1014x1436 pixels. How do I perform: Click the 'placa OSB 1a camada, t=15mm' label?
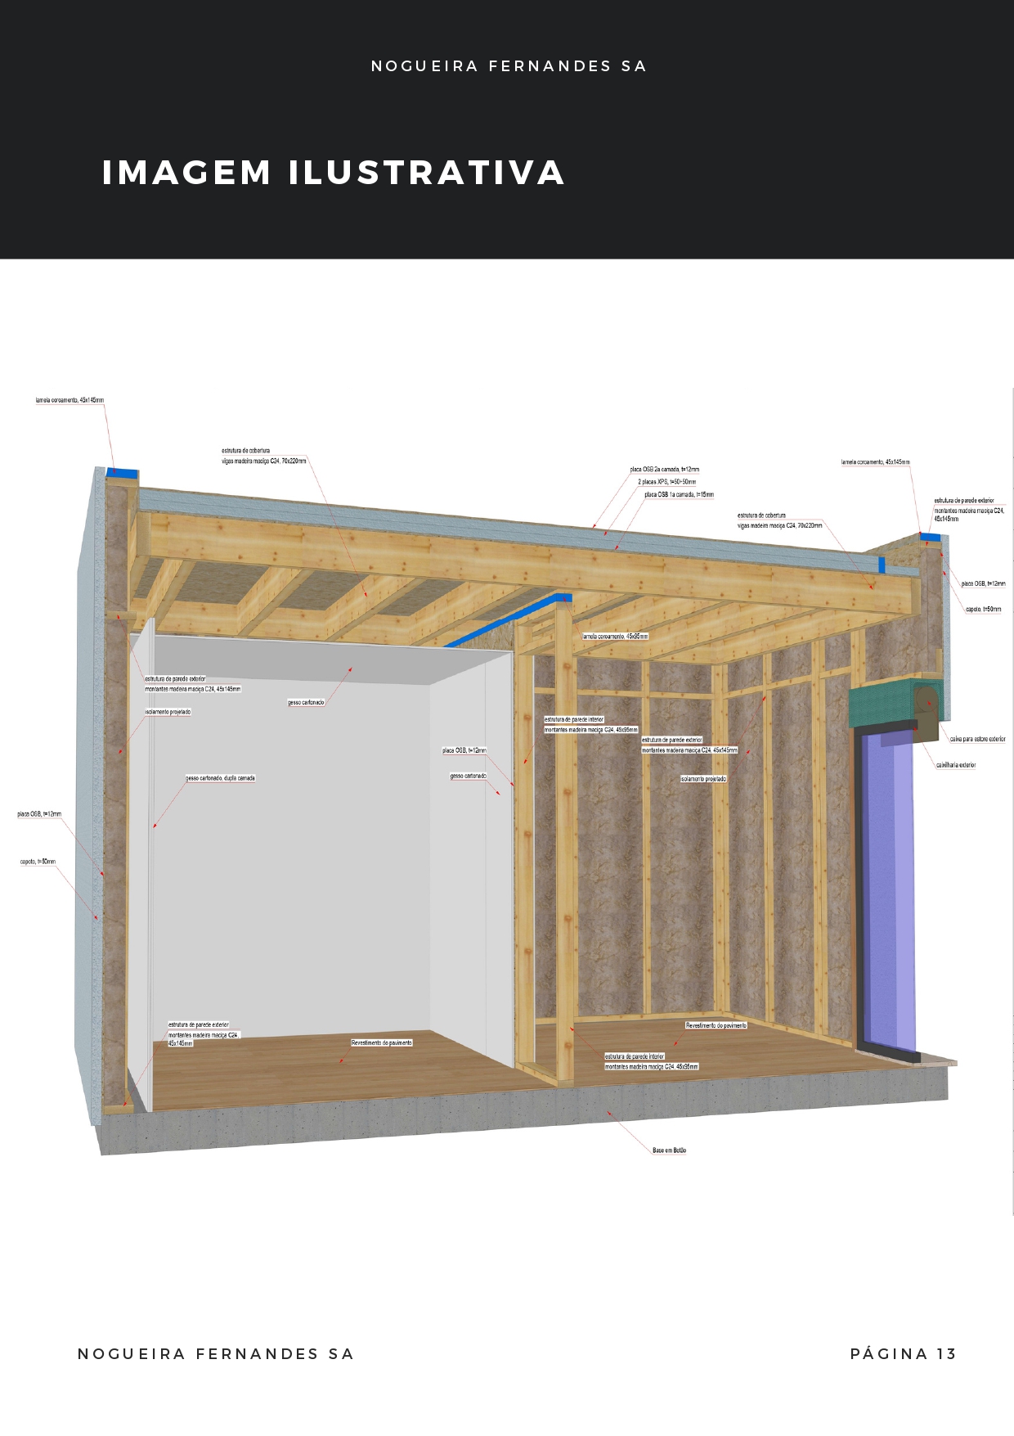[679, 494]
